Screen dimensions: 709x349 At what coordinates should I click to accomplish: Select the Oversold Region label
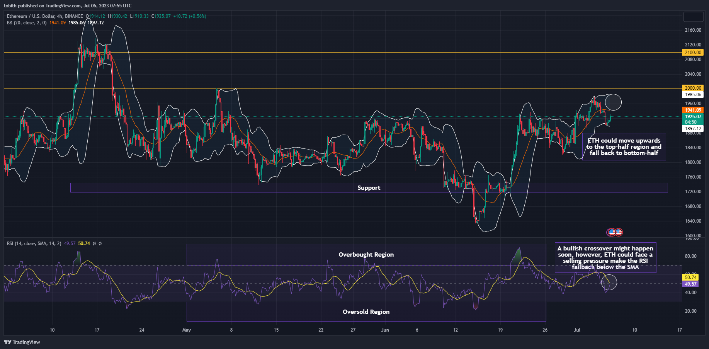click(366, 312)
